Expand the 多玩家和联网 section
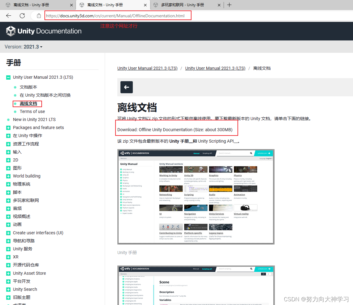Image resolution: width=353 pixels, height=305 pixels. (8, 201)
